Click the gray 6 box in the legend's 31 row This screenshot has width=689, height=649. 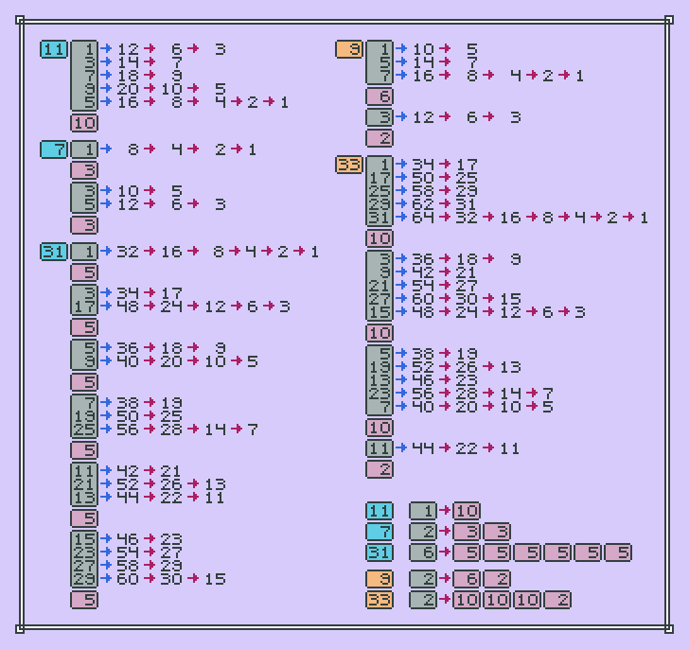coord(423,553)
